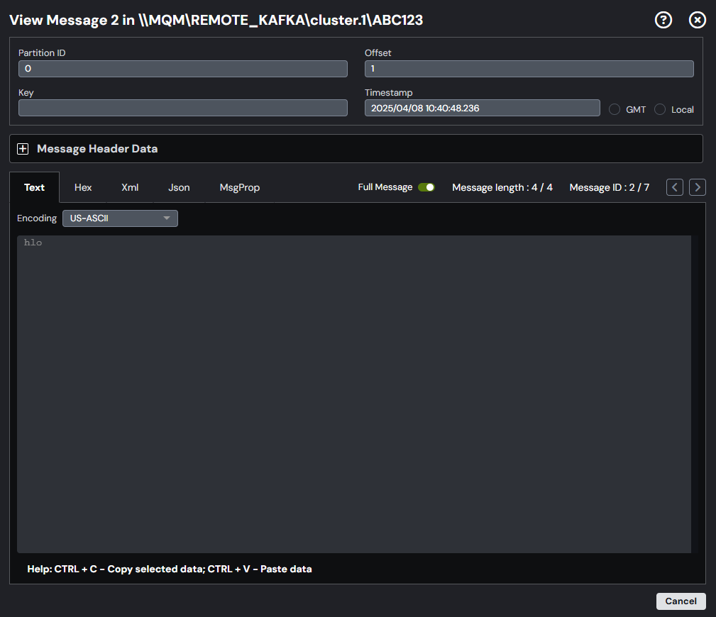Click the Cancel button
The width and height of the screenshot is (716, 617).
click(x=680, y=601)
